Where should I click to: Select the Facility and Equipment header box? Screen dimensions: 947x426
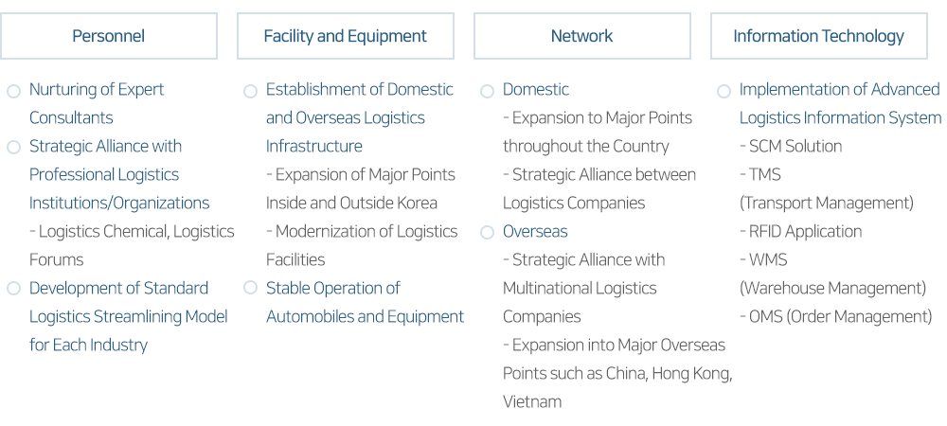(346, 36)
